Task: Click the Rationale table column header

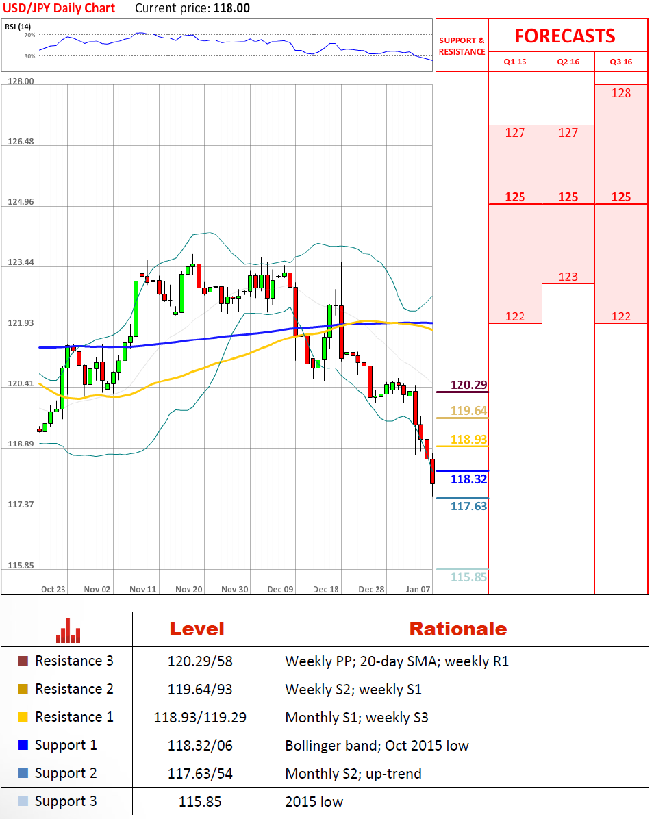Action: pos(458,629)
